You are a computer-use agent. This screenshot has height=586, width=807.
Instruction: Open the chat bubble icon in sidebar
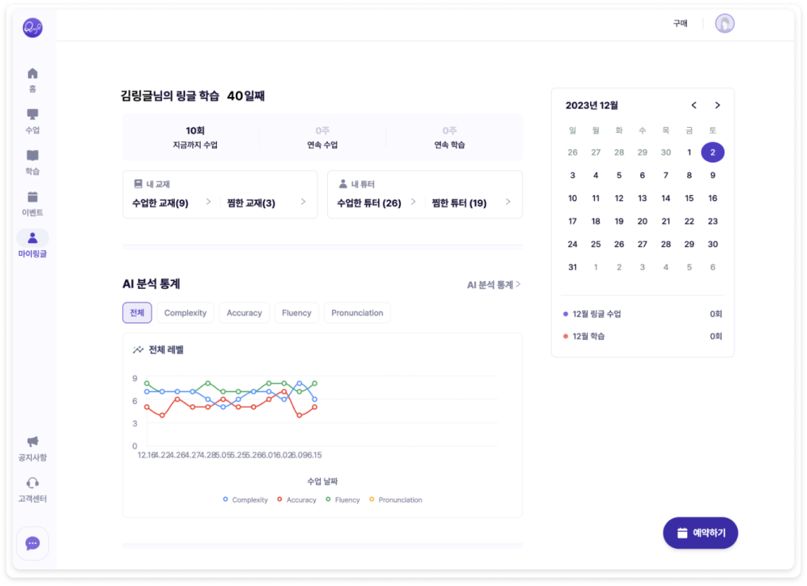[x=33, y=543]
